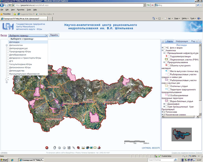Uncheck Особоохраняемые природные территории layer
Viewport: 203px width, 162px height.
click(169, 96)
